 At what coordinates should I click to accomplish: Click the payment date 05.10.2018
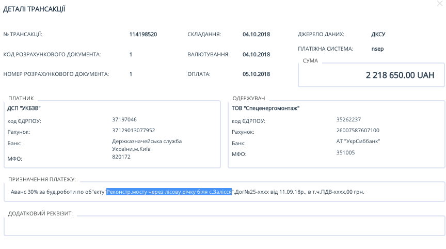pos(256,74)
